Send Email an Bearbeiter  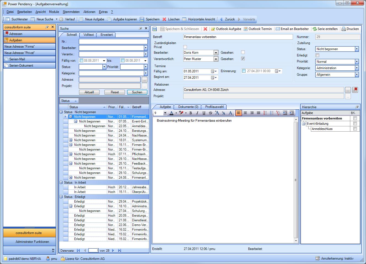292,29
